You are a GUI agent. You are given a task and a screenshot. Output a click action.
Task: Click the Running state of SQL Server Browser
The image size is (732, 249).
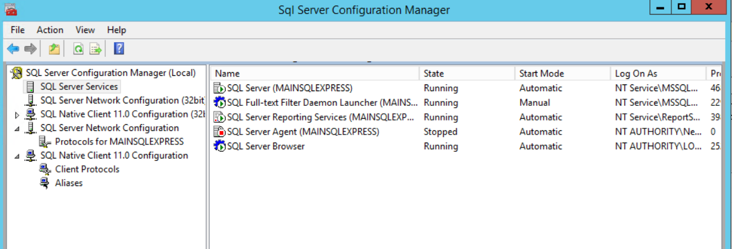click(441, 146)
